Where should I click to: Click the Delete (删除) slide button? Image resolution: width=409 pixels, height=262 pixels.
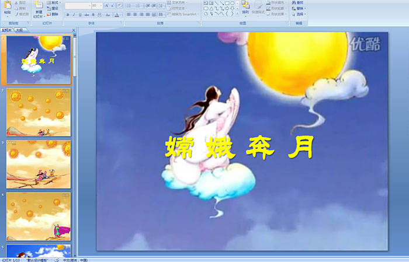[x=53, y=14]
